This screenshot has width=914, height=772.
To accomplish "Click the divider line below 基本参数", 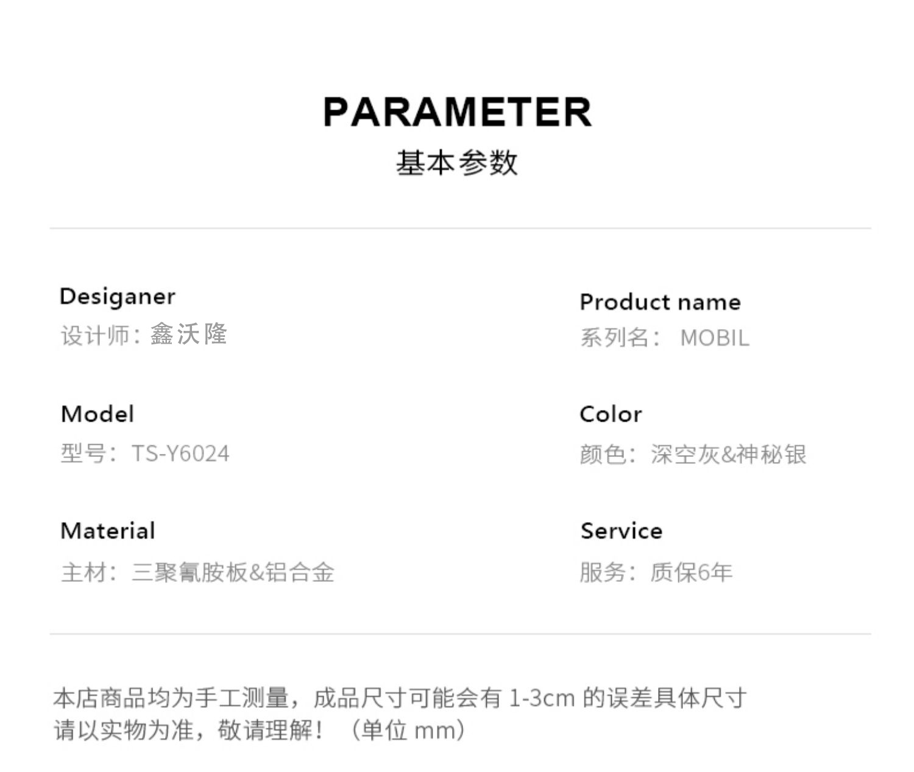I will tap(460, 228).
